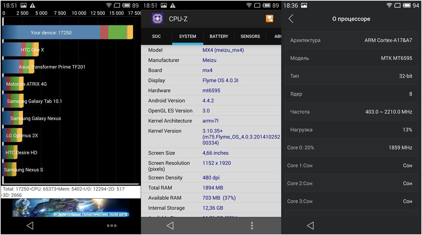Switch to the BATTERY tab in CPU-Z
This screenshot has height=235, width=422.
(219, 36)
